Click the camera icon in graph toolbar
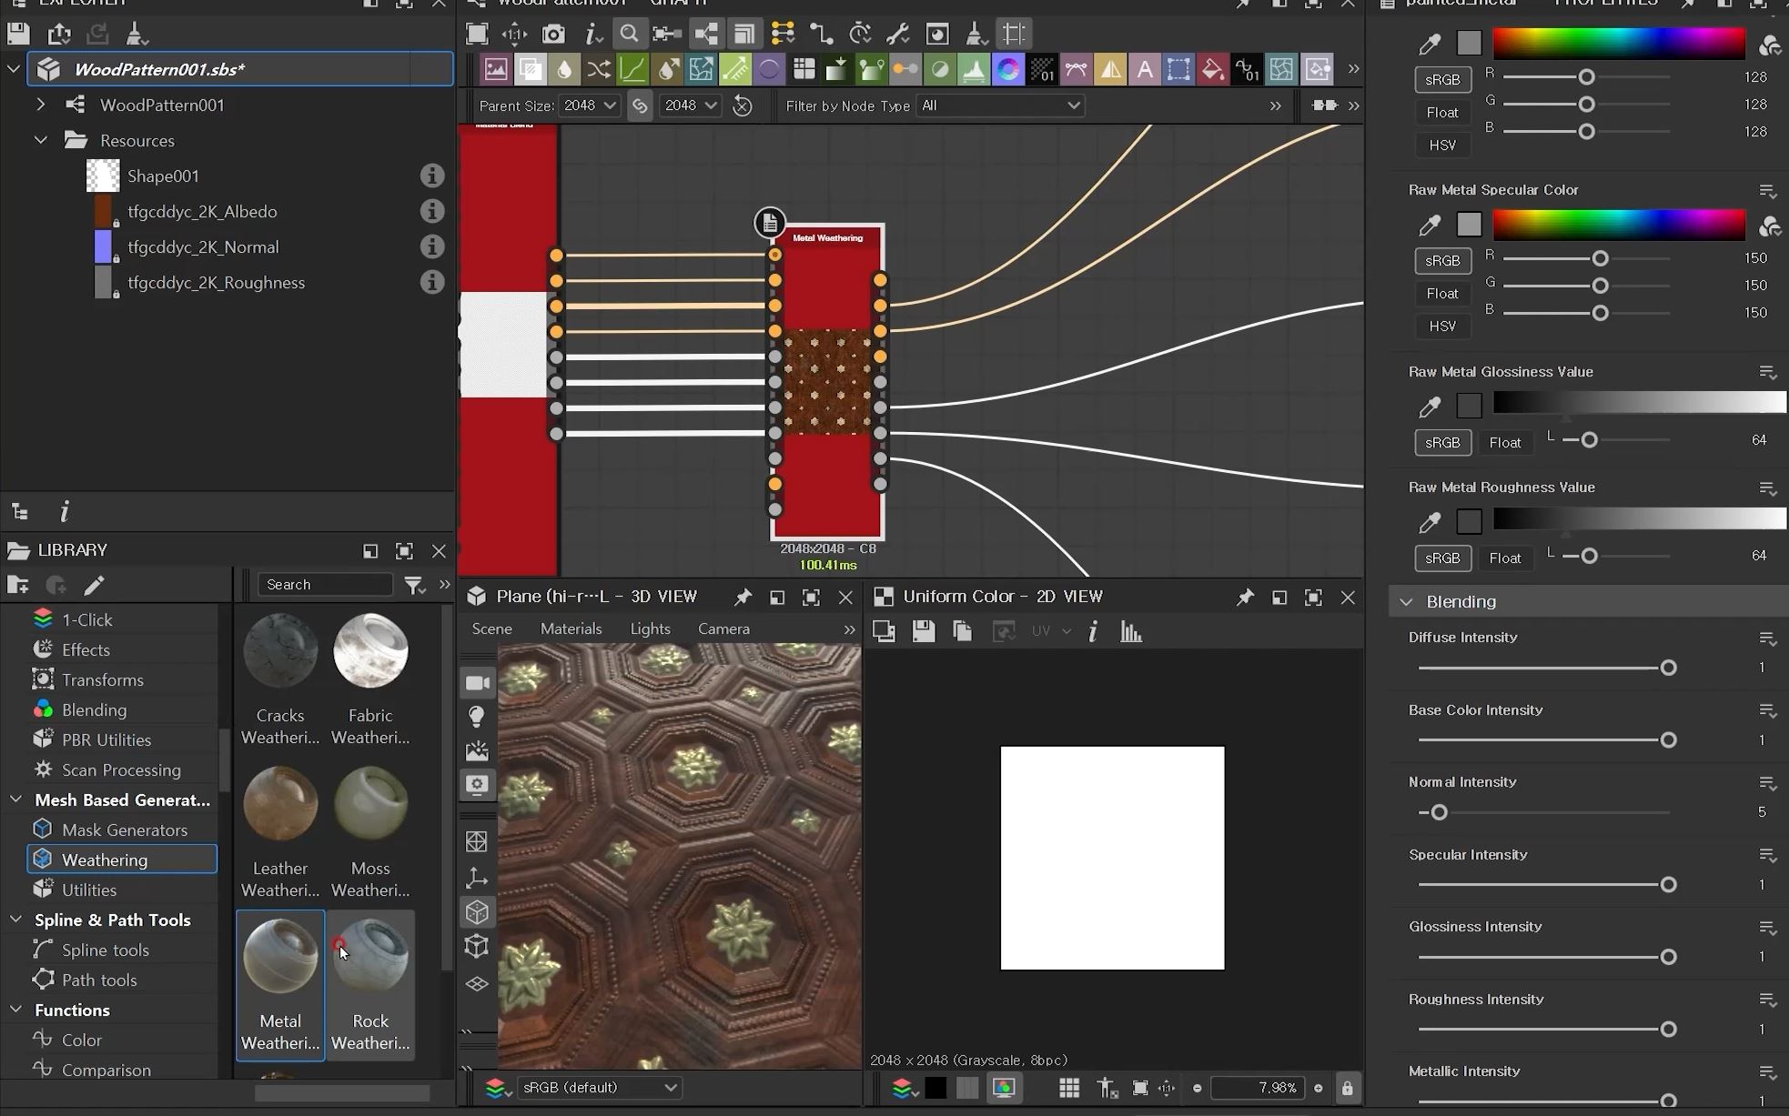Viewport: 1789px width, 1116px height. point(553,35)
